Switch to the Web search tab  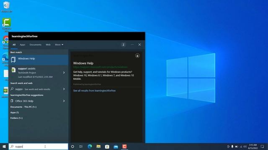tap(48, 45)
